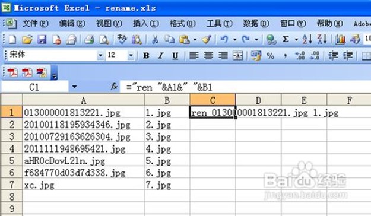The image size is (371, 216).
Task: Center align the text
Action: pyautogui.click(x=208, y=56)
